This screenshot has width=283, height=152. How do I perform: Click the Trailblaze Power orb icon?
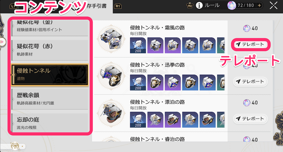[232, 5]
